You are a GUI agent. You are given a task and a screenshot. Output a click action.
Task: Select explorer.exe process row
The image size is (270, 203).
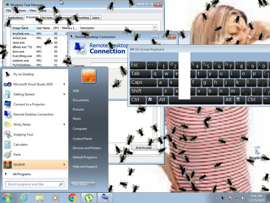tap(40, 61)
